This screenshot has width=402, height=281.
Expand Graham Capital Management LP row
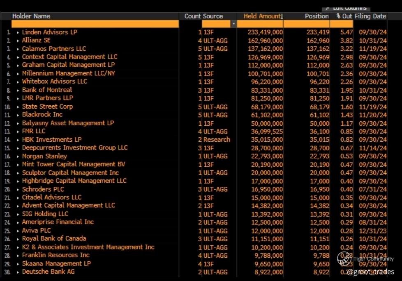click(x=18, y=66)
